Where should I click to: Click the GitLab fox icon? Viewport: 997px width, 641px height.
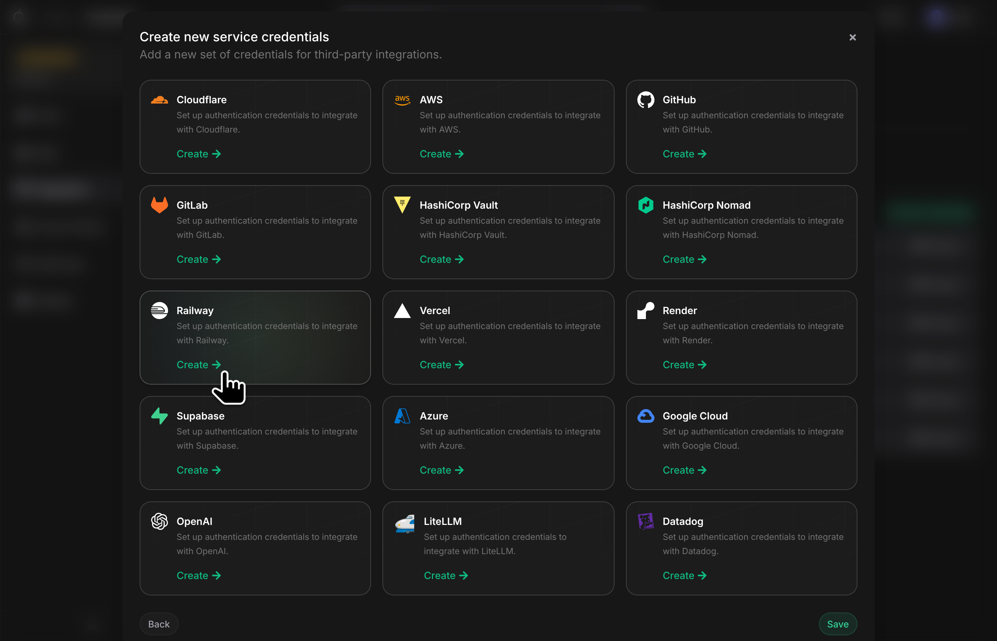pyautogui.click(x=160, y=205)
